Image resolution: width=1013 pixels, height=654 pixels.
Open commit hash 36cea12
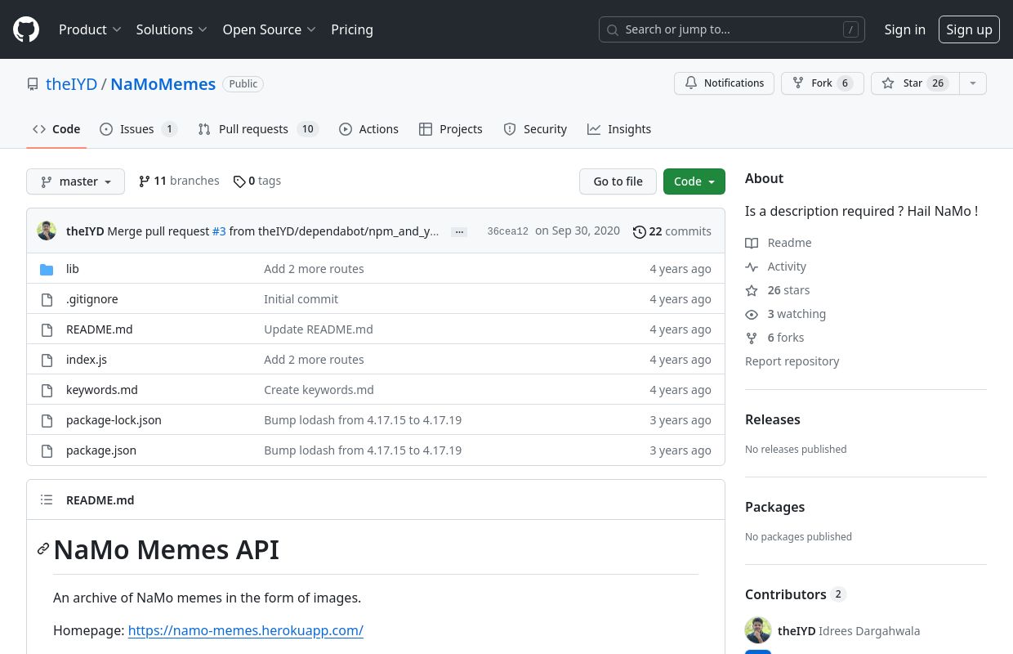pos(507,231)
